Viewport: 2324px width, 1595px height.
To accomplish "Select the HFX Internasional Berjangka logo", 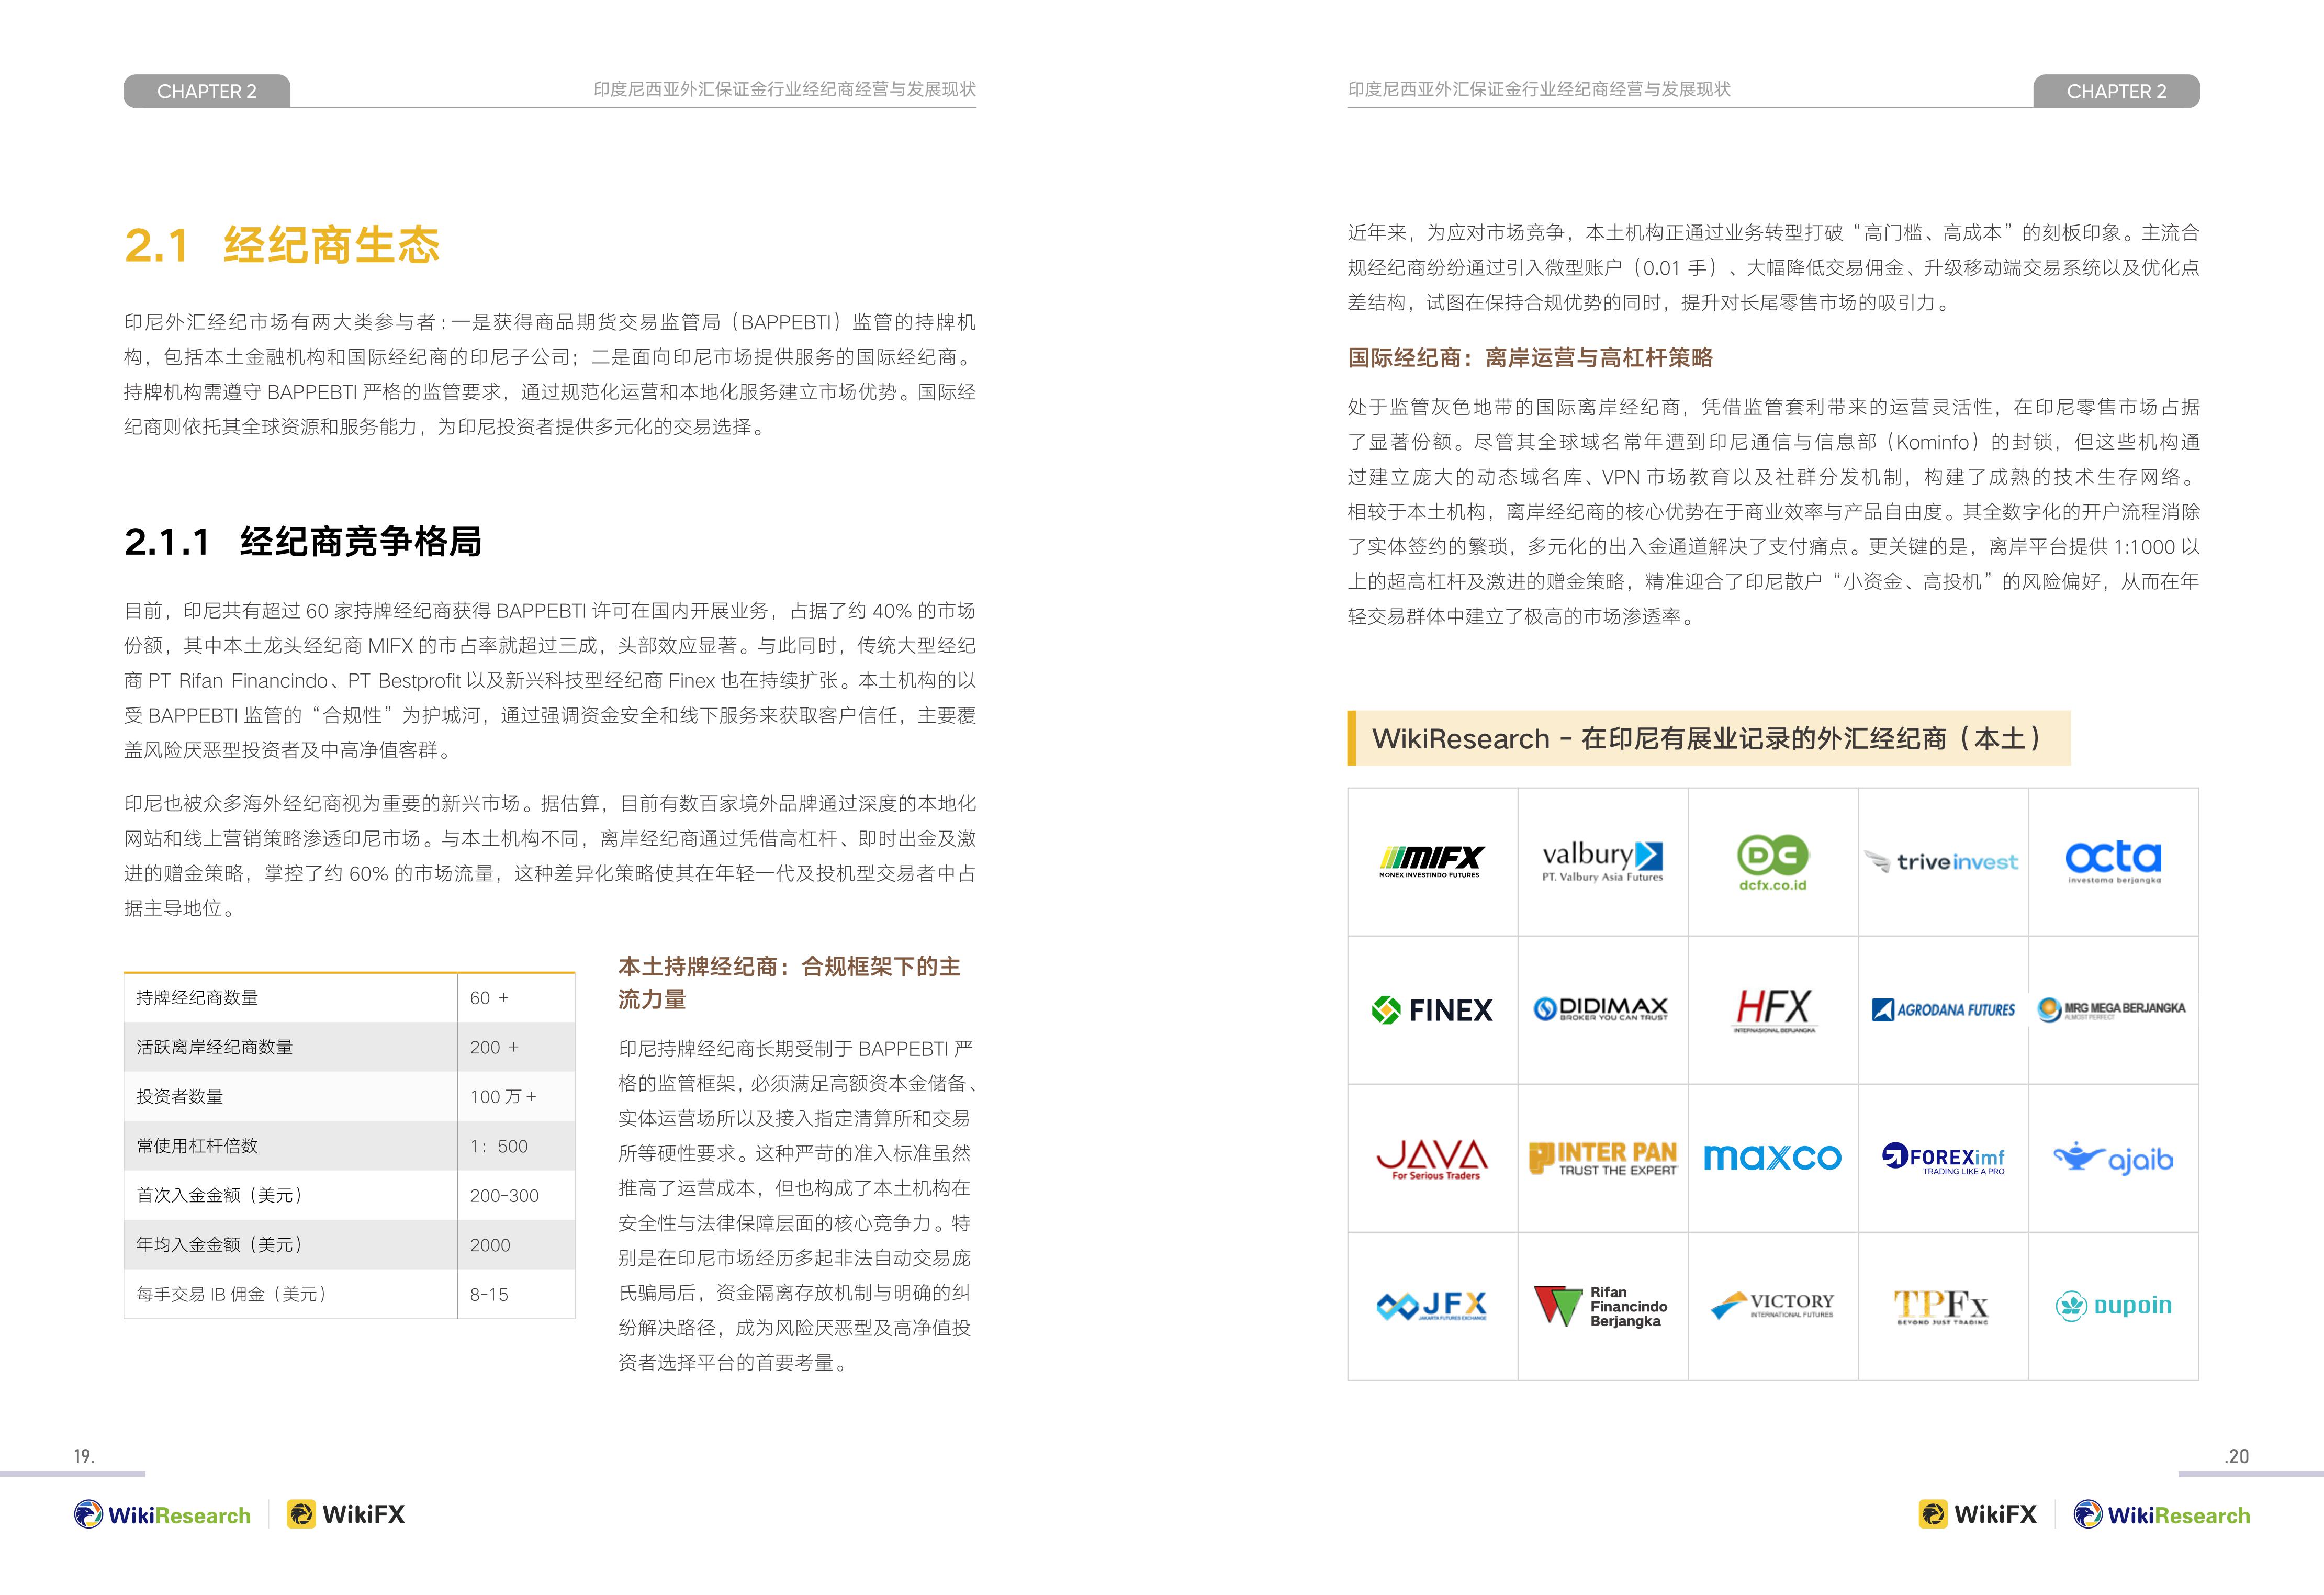I will click(1773, 1010).
